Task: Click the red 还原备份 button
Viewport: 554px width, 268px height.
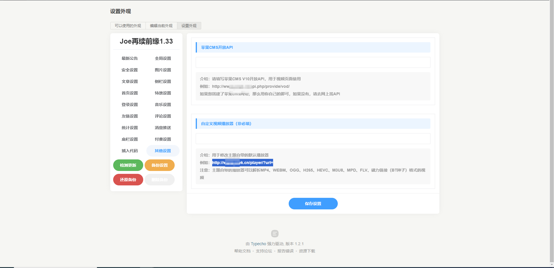Action: click(x=128, y=180)
